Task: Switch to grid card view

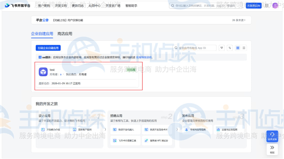Action: [238, 48]
